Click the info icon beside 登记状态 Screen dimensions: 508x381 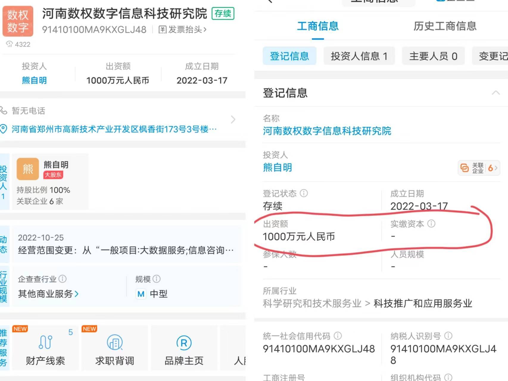(304, 193)
